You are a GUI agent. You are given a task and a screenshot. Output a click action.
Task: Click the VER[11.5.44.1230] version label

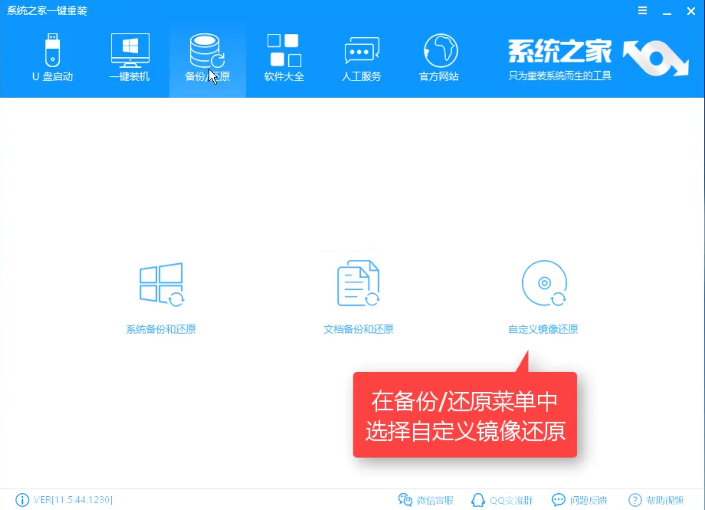pyautogui.click(x=74, y=500)
